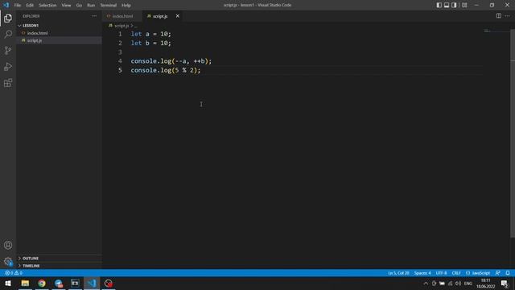
Task: Open Google Chrome from the taskbar
Action: coord(42,283)
